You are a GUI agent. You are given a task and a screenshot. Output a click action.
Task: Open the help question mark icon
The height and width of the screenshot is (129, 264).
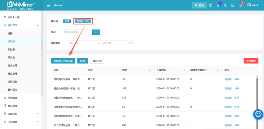tap(226, 5)
